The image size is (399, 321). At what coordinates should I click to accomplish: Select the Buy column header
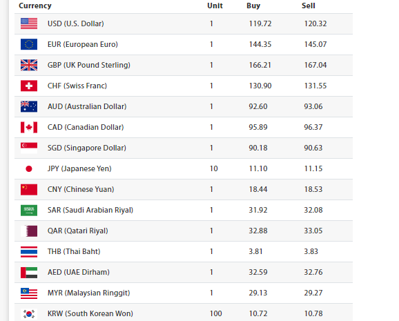coord(253,6)
